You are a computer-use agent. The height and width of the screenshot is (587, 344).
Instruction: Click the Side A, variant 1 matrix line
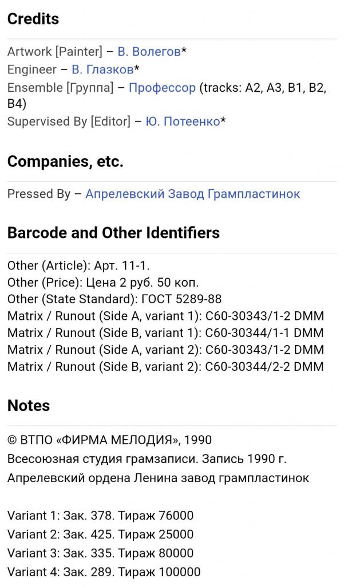tap(165, 316)
